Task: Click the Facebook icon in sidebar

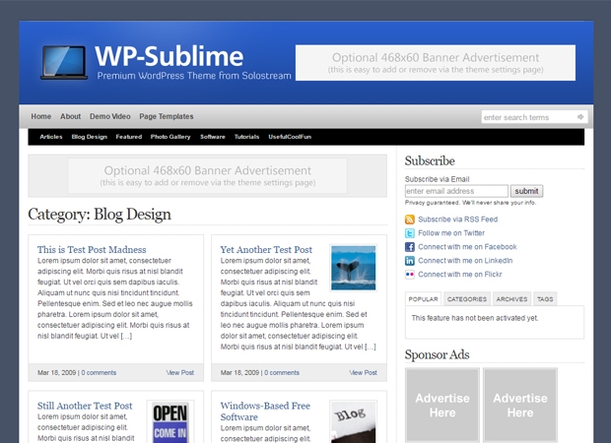Action: (410, 247)
